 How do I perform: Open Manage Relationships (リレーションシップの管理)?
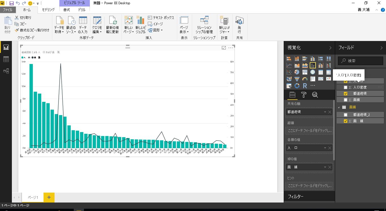[204, 25]
